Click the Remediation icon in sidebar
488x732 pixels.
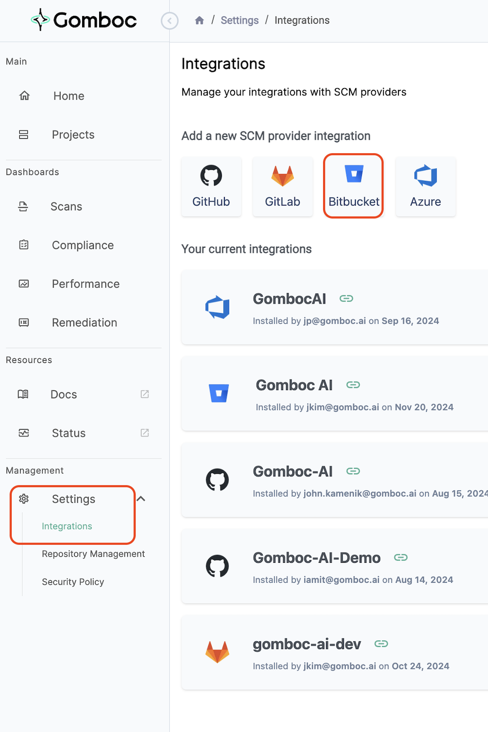pos(24,322)
